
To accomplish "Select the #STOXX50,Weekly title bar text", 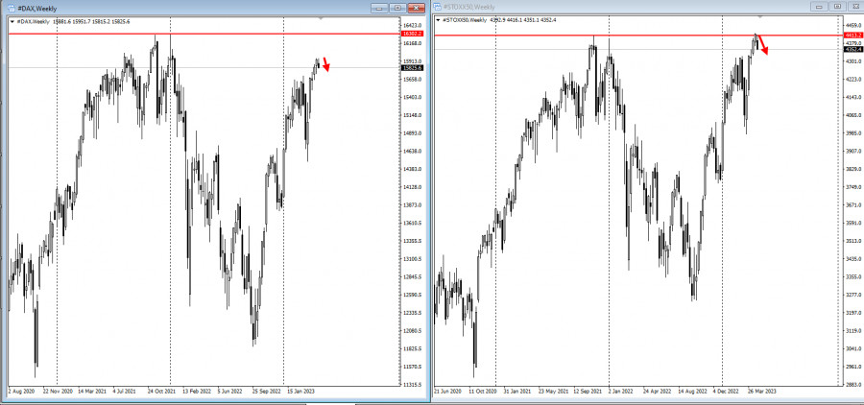I will coord(468,7).
